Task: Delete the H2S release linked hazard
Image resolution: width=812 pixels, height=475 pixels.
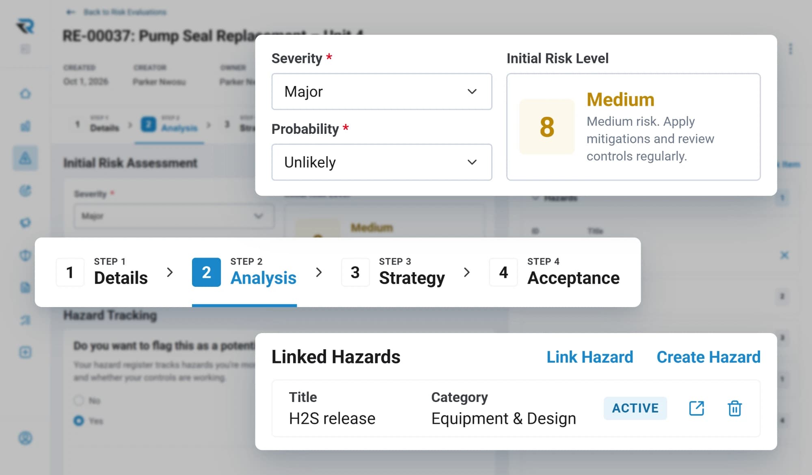Action: tap(734, 408)
